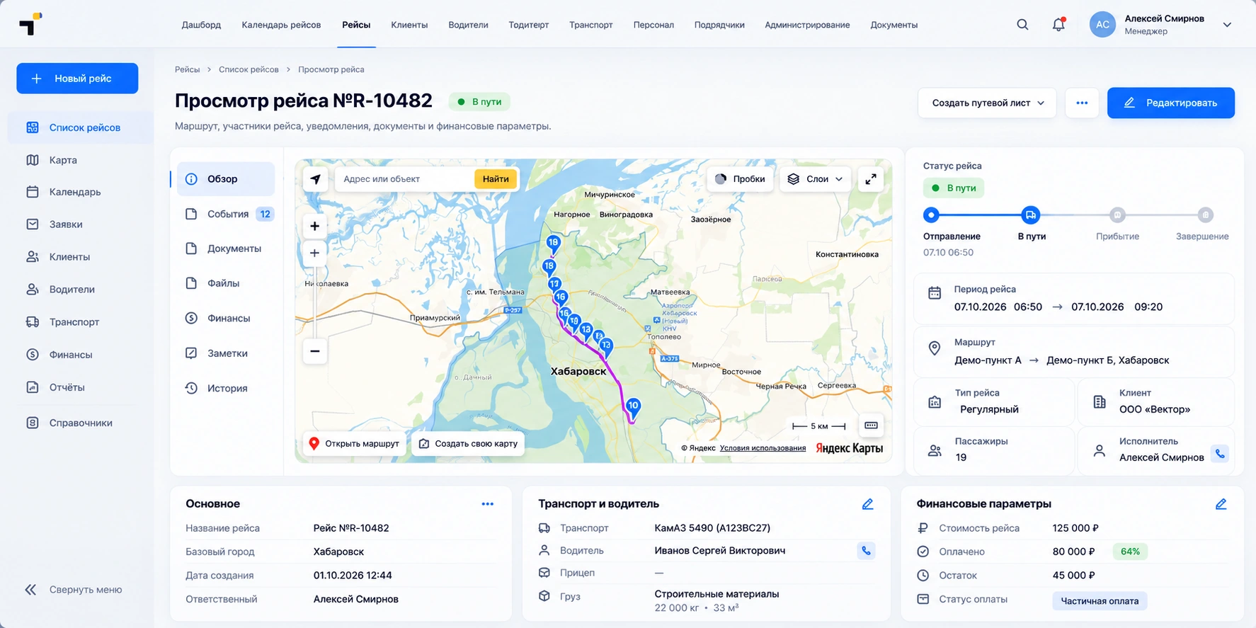This screenshot has width=1256, height=628.
Task: Click Открыть маршрут on the map
Action: [x=355, y=444]
